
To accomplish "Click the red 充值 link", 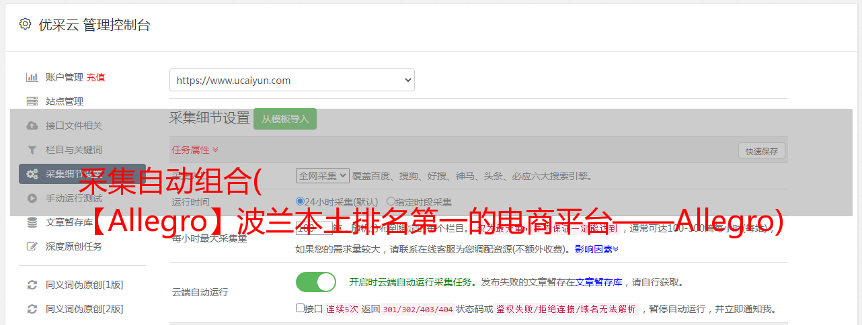I will coord(95,77).
